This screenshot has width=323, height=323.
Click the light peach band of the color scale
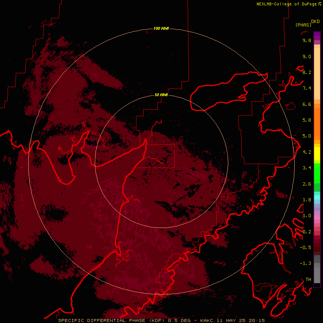point(317,74)
